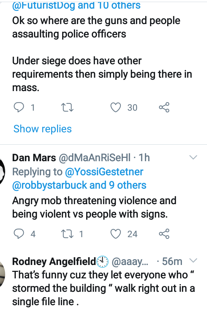Screen dimensions: 207x310
Task: Reply to Dan Mars's tweet
Action: click(18, 234)
